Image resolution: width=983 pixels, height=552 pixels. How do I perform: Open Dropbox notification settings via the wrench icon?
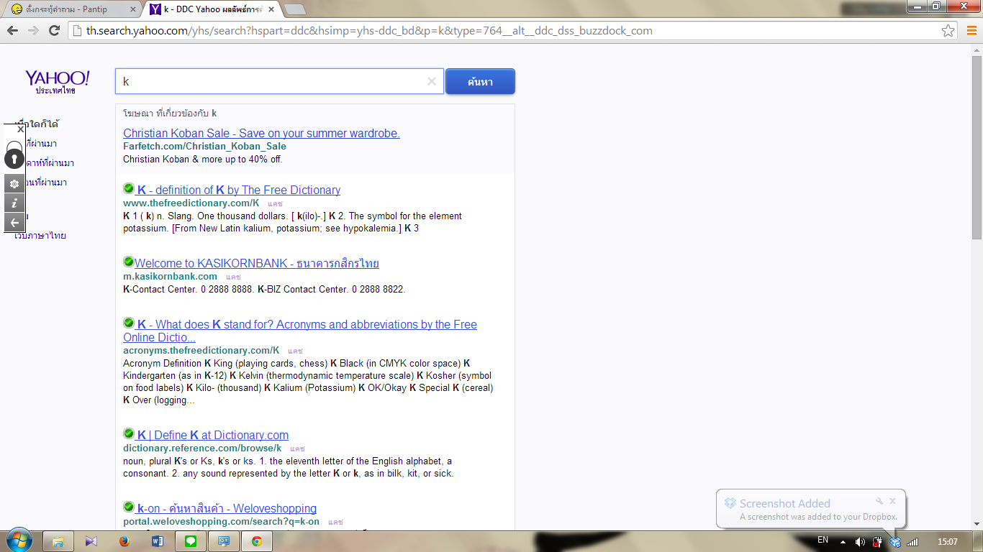pos(879,501)
